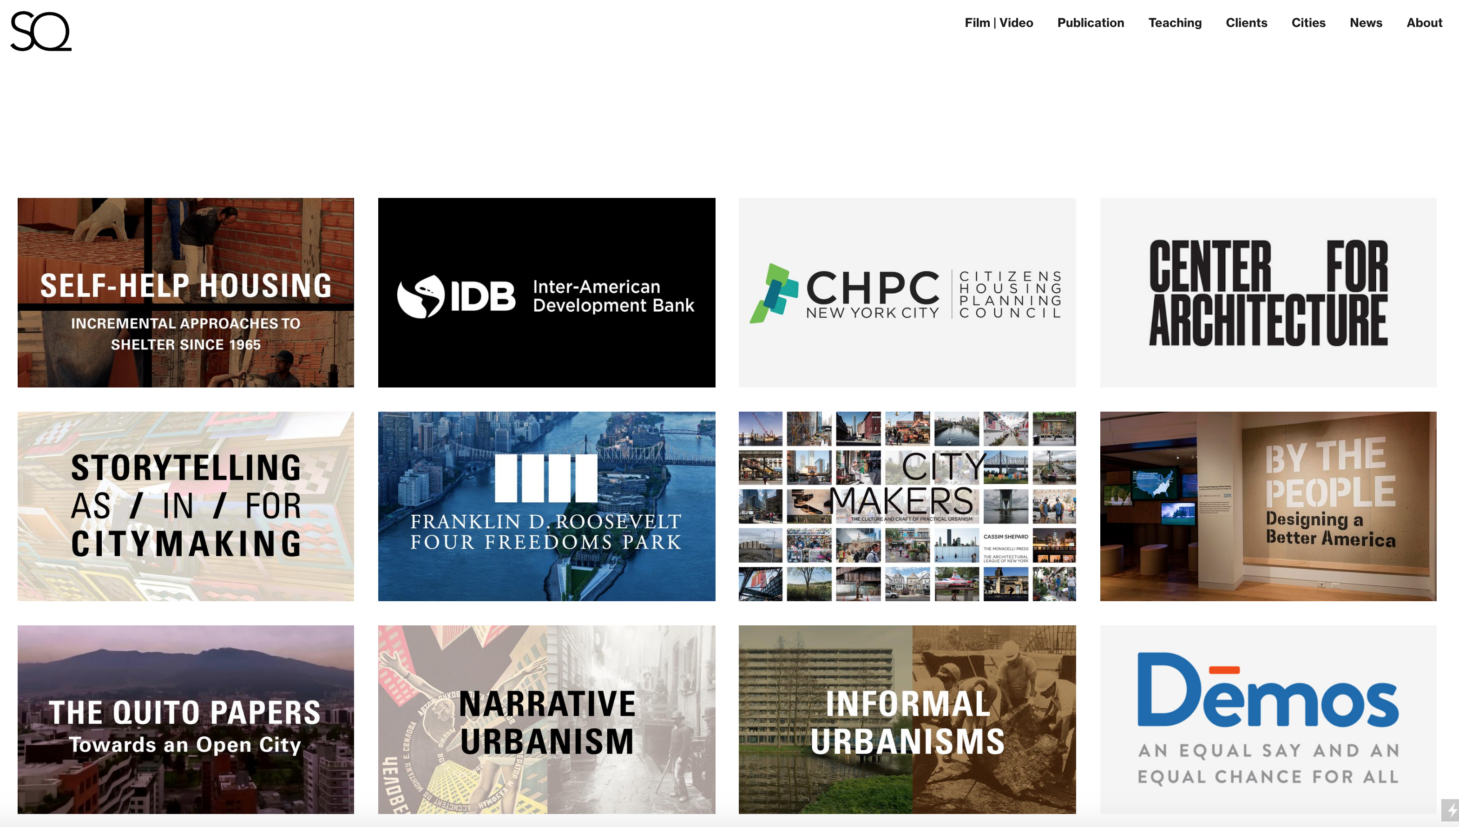Open the News section
Image resolution: width=1459 pixels, height=827 pixels.
click(x=1365, y=23)
